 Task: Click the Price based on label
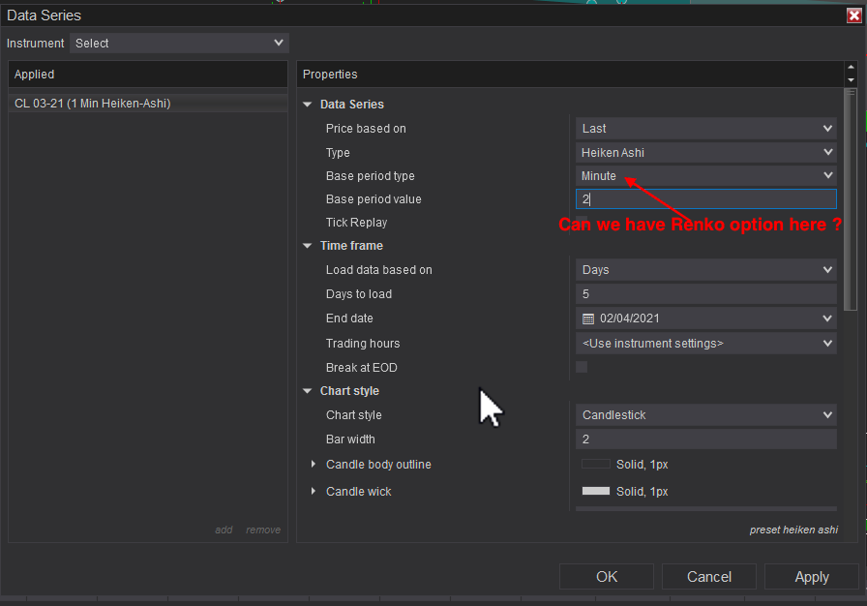point(366,129)
